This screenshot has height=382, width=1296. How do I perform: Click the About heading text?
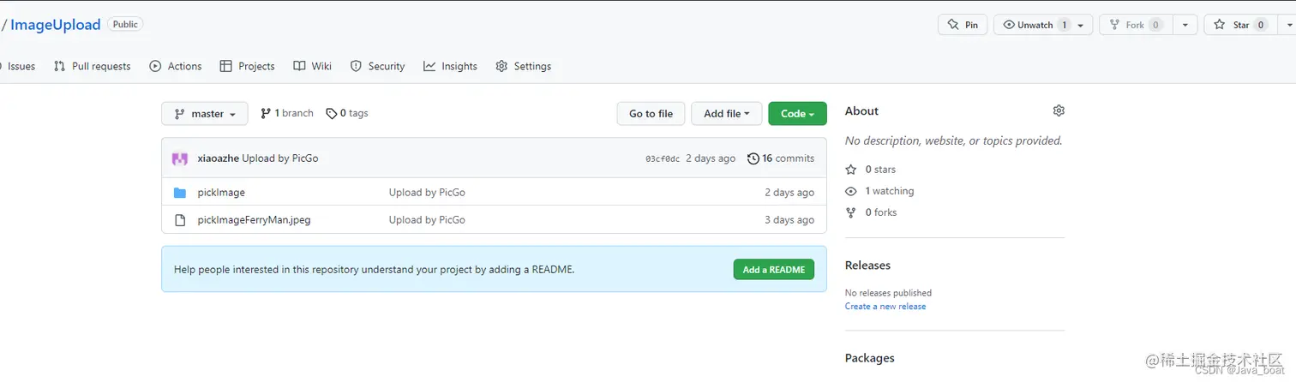click(x=861, y=111)
